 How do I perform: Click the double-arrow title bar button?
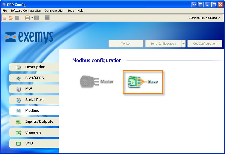point(194,4)
